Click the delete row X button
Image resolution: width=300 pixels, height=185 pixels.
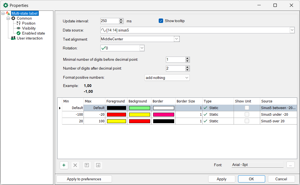[x=75, y=165]
